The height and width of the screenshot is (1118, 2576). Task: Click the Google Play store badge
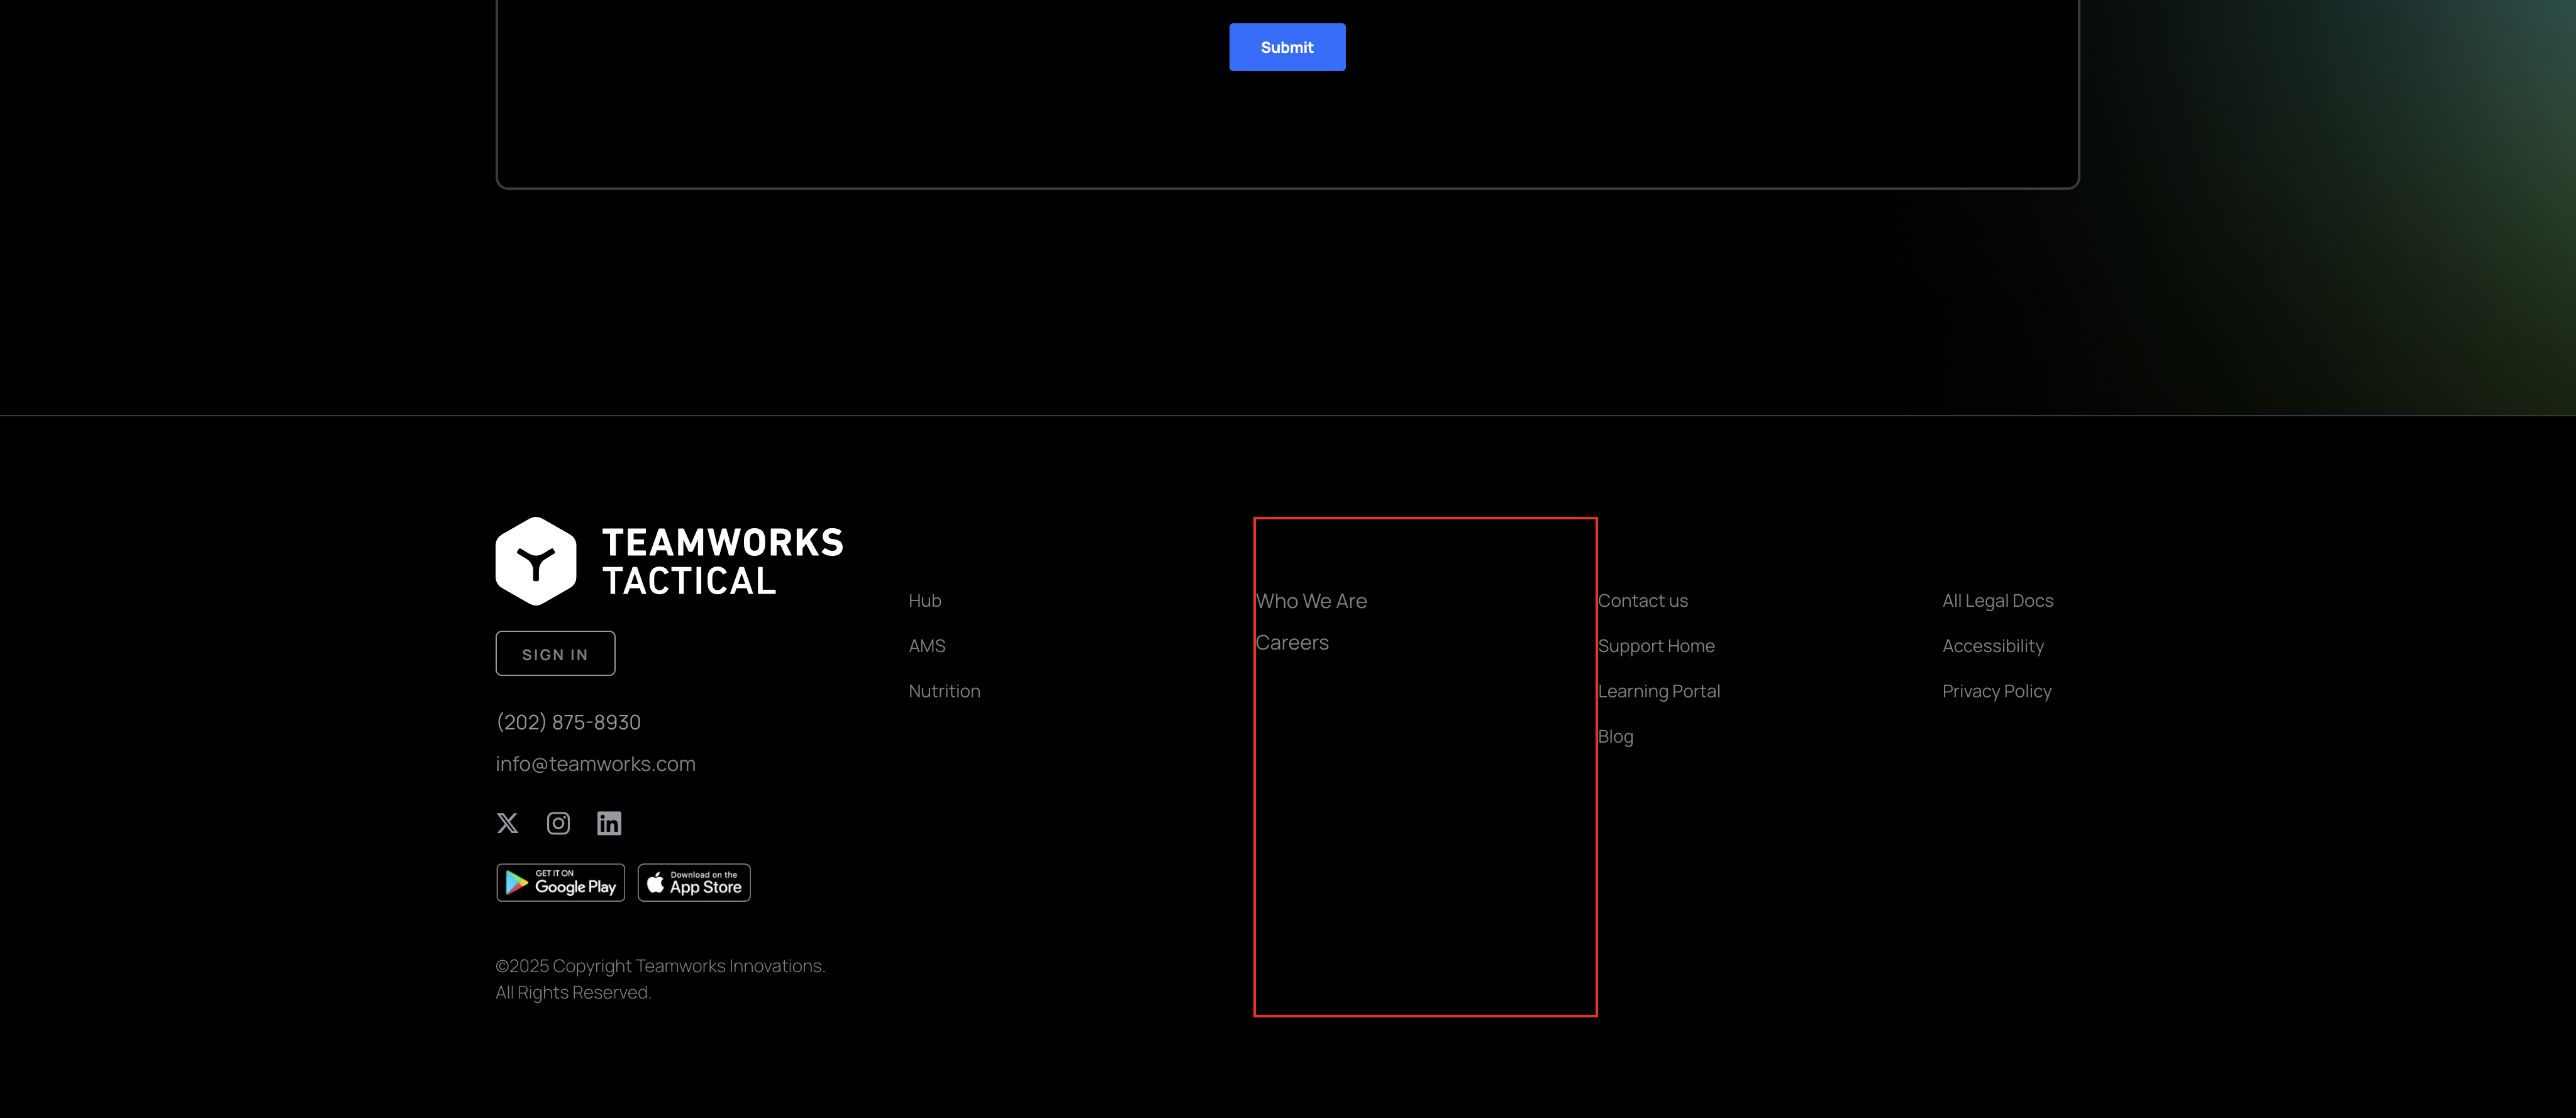[x=561, y=883]
